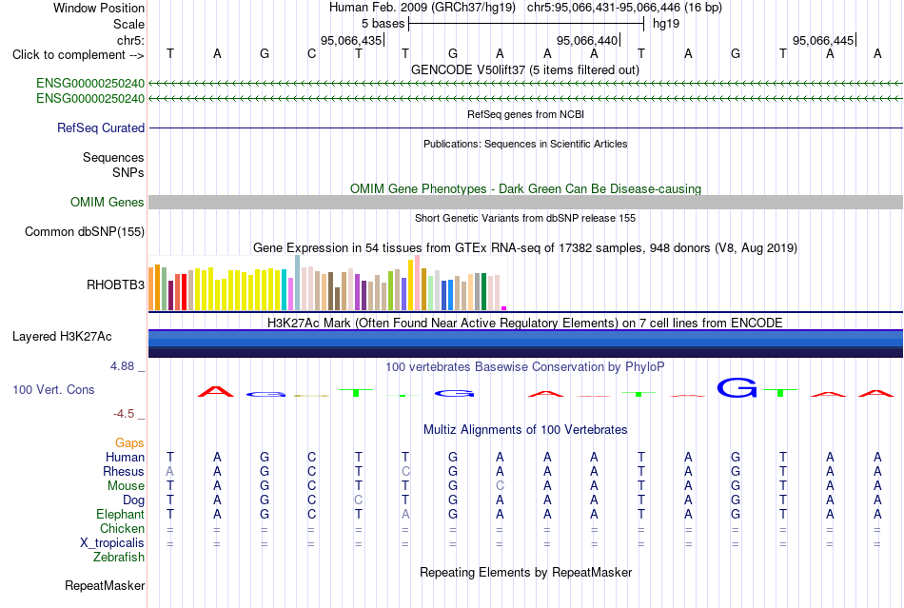Click the 4.88 PhyloP upper scale value

point(122,366)
